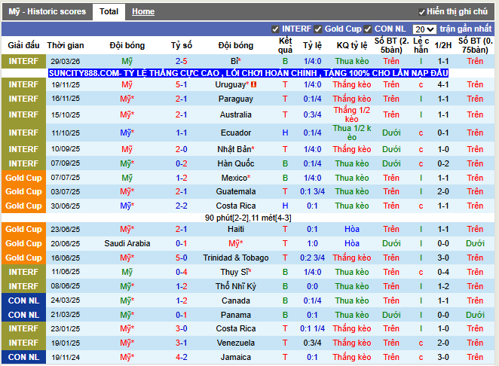Click the INTERF badge for the Bỉ match
Viewport: 499px width, 366px height.
(x=23, y=61)
